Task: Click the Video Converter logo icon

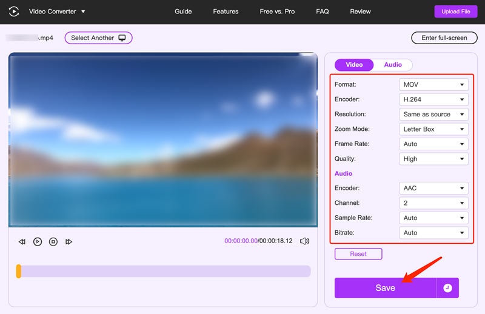Action: coord(13,12)
